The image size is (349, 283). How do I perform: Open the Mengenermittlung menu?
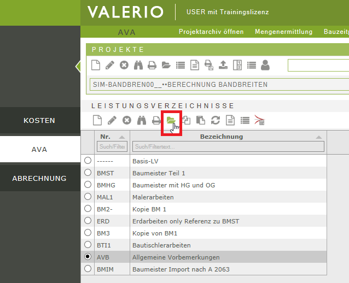[283, 32]
